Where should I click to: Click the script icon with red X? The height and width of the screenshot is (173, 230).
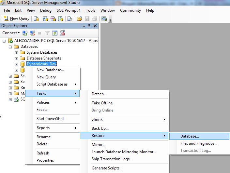62,33
